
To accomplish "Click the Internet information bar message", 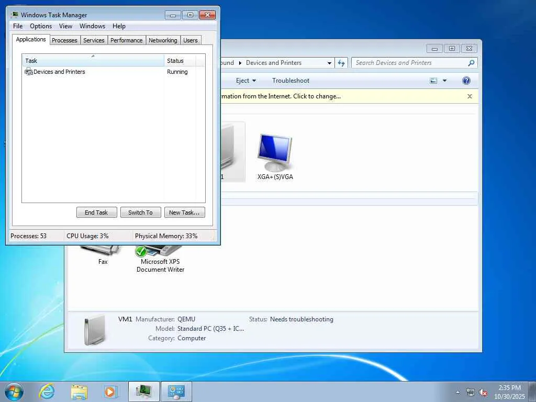I will (281, 96).
